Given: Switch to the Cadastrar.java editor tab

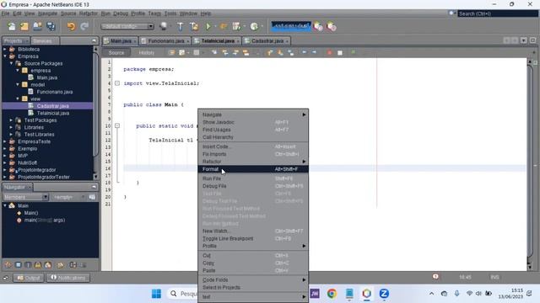Looking at the screenshot, I should pyautogui.click(x=267, y=41).
